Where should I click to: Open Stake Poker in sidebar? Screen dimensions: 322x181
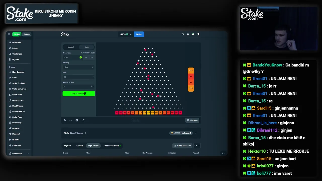click(17, 117)
